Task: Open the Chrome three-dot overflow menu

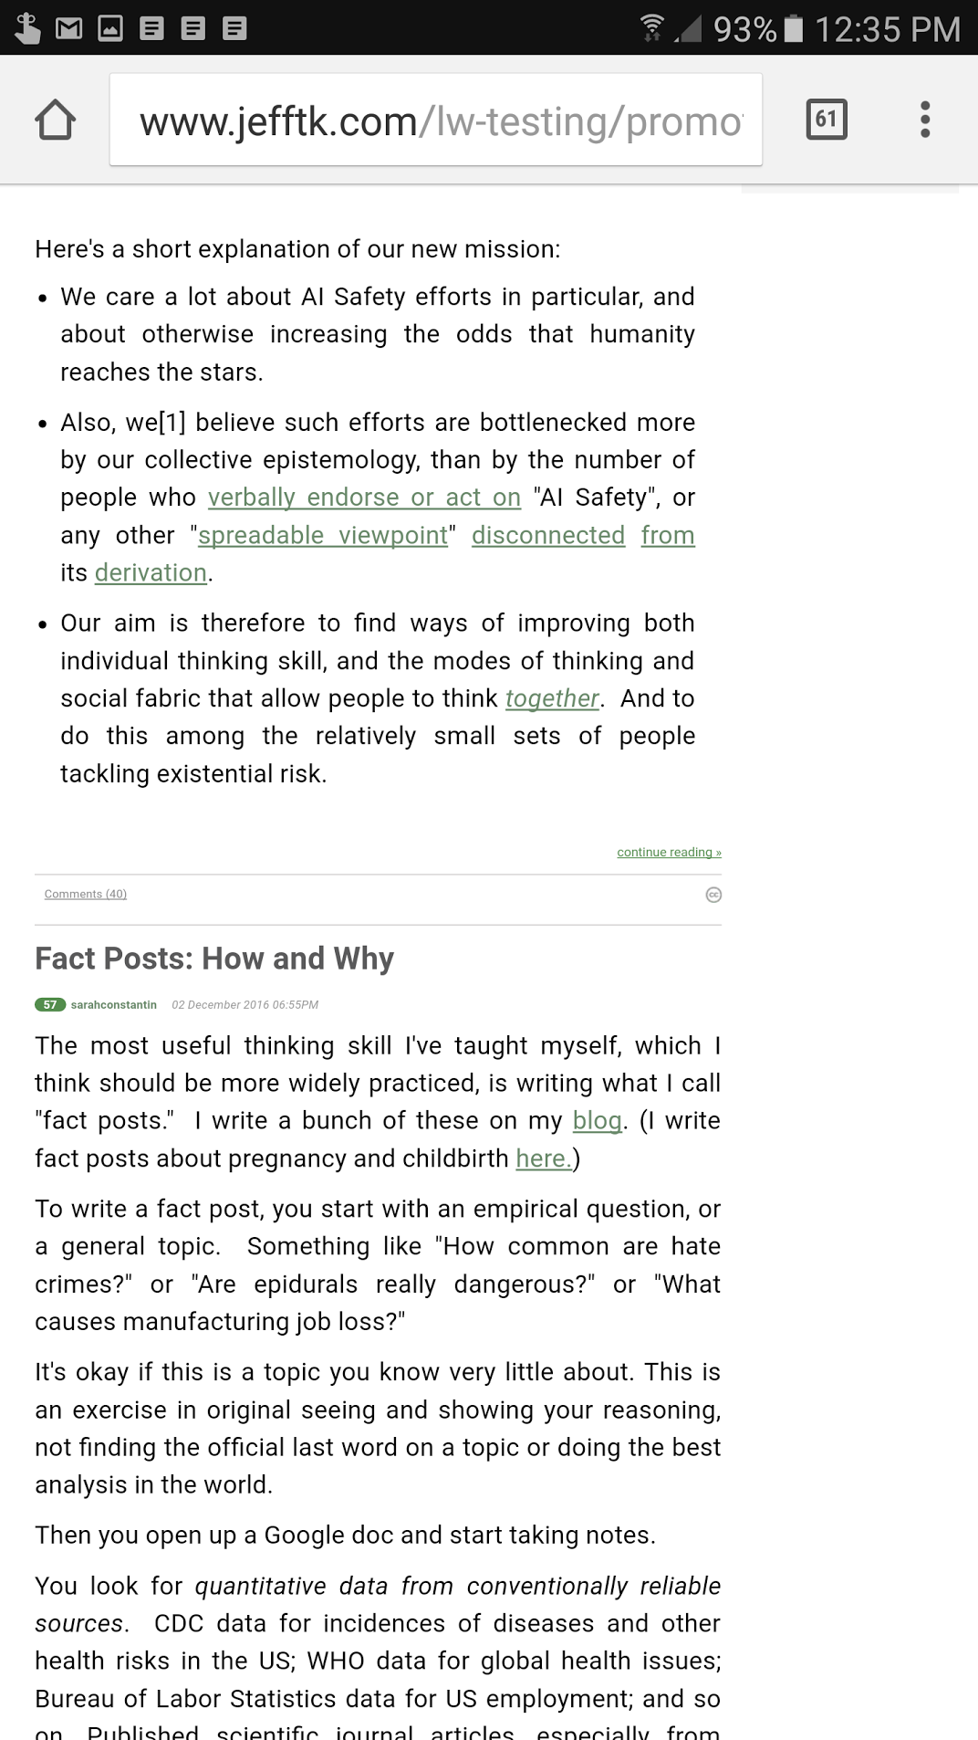Action: [x=925, y=120]
